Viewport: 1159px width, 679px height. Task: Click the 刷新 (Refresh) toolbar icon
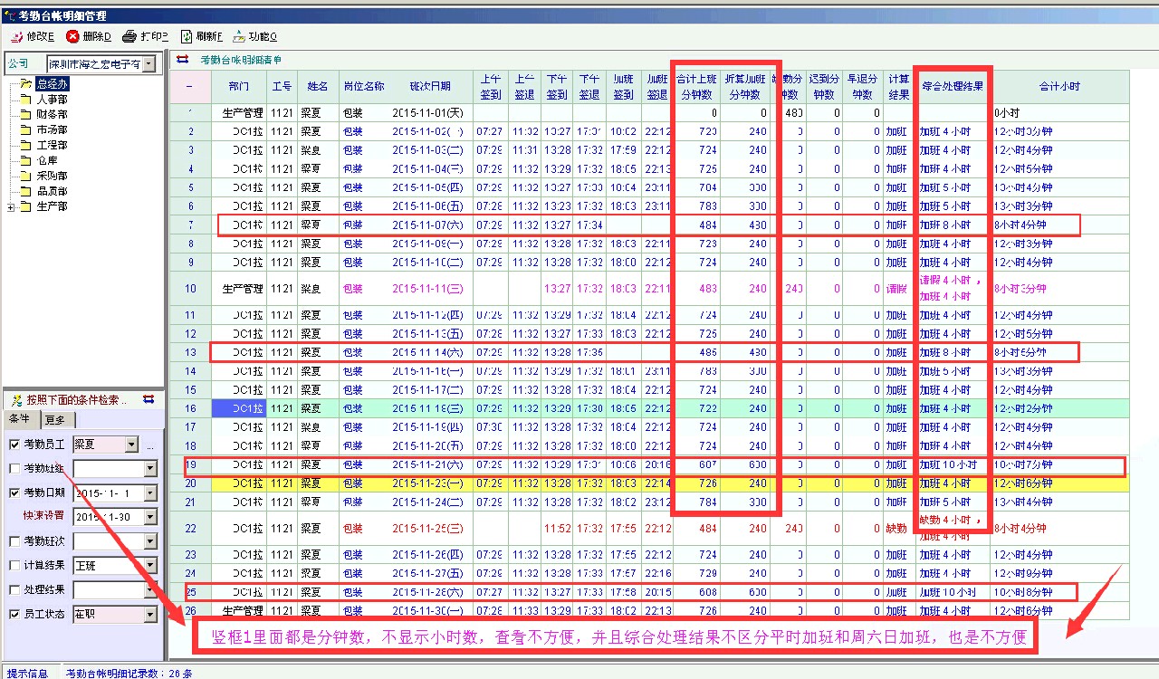(x=187, y=37)
